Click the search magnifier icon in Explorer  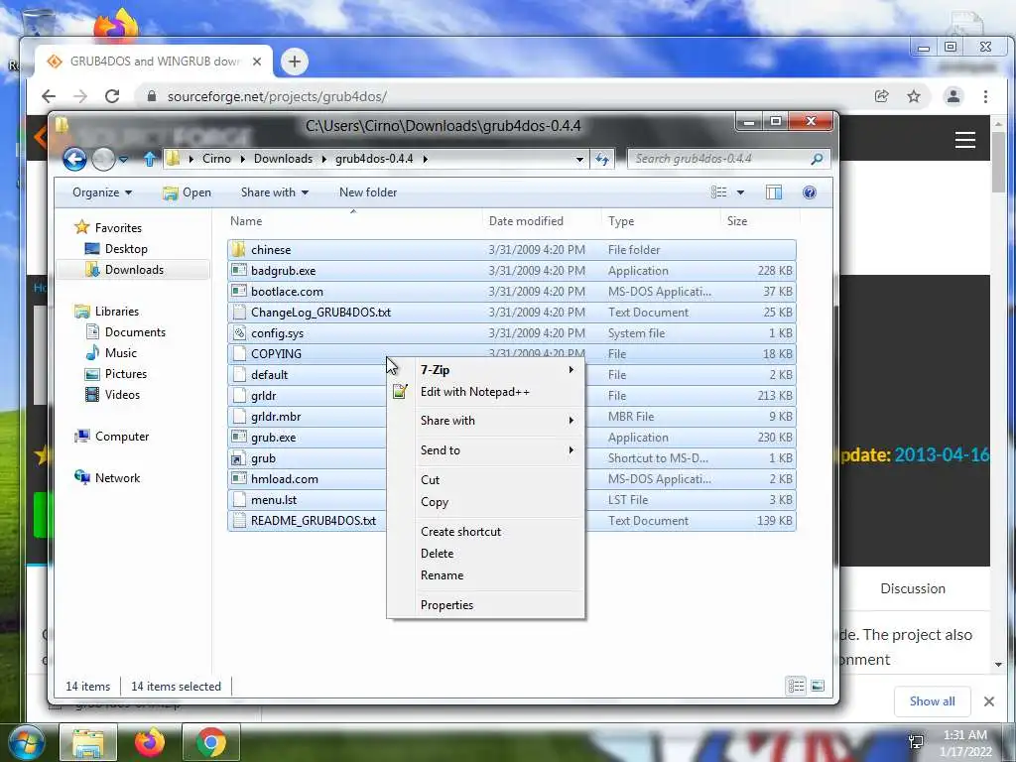[817, 159]
